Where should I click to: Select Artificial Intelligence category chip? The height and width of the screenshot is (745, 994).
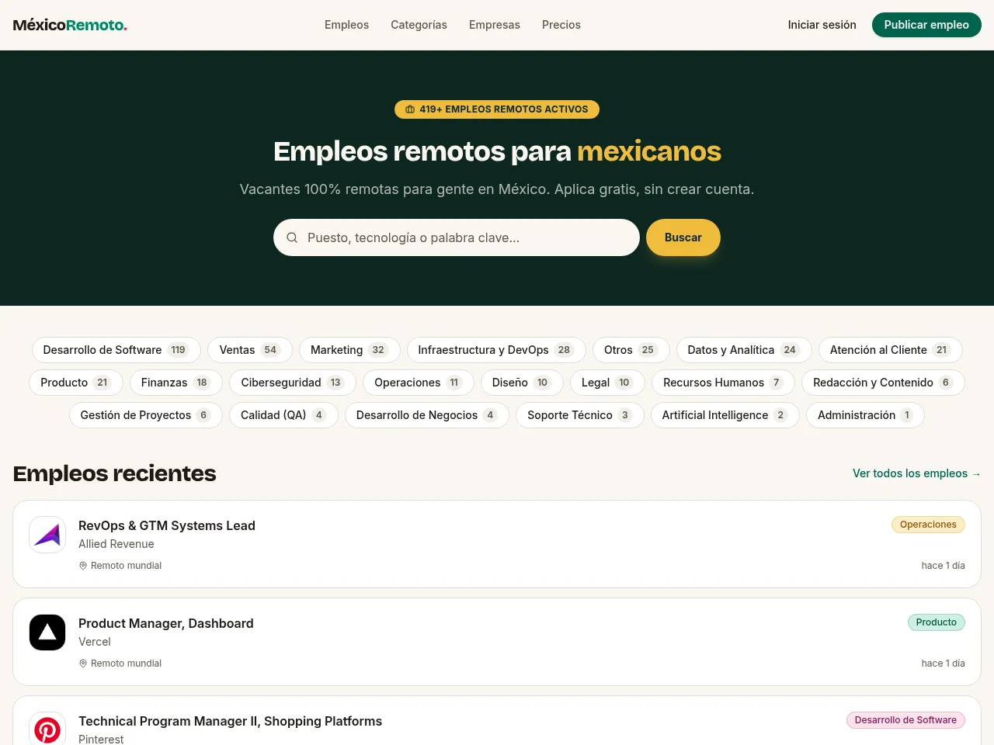click(x=725, y=415)
